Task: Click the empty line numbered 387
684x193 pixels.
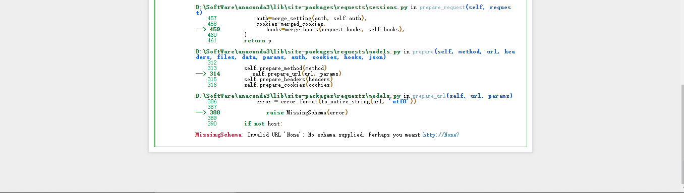Action: click(x=212, y=107)
